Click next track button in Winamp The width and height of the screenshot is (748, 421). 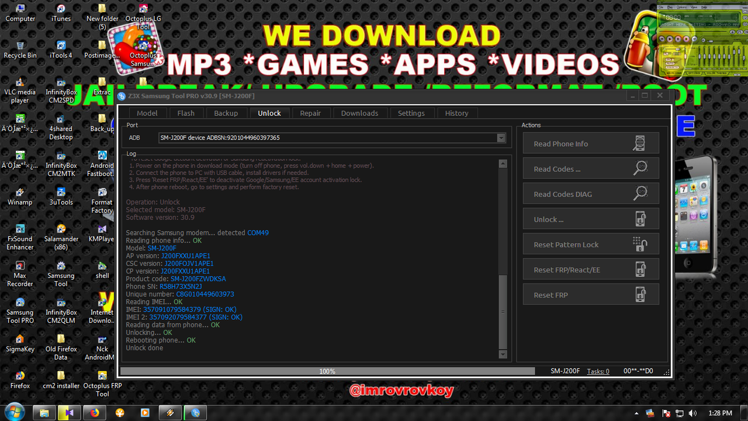click(694, 39)
